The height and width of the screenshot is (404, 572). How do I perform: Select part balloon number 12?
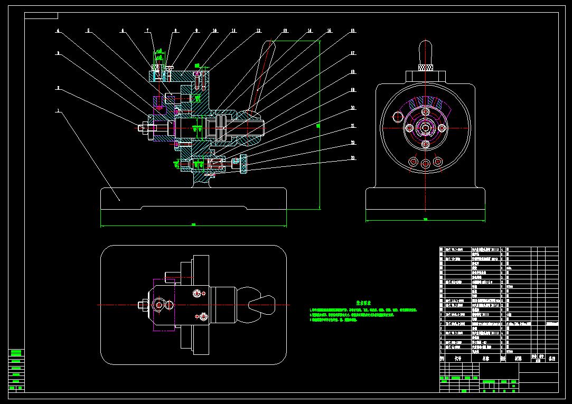pos(258,31)
